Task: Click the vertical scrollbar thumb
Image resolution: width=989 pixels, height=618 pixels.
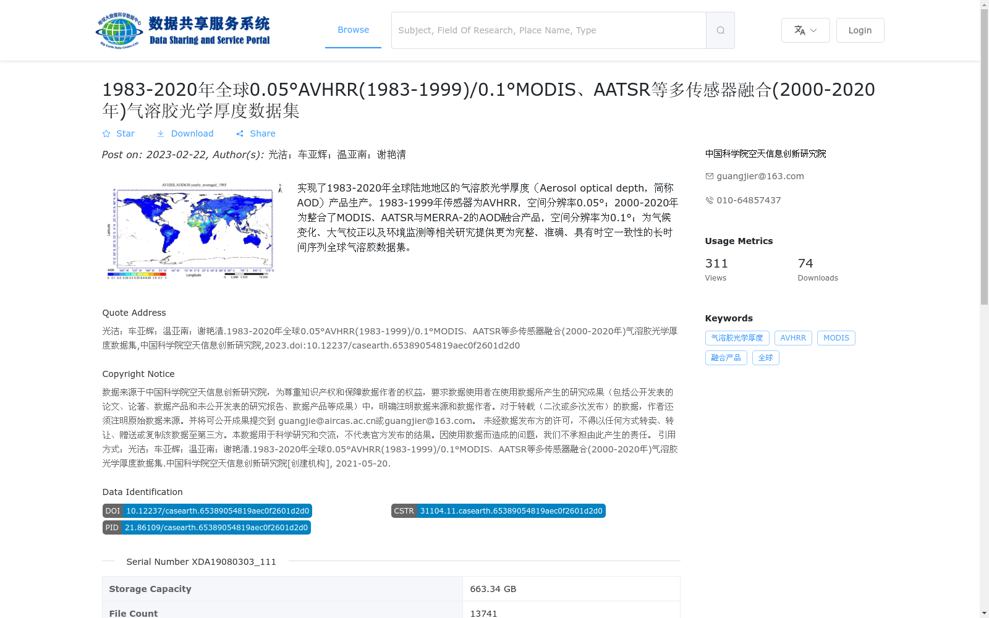Action: click(984, 157)
